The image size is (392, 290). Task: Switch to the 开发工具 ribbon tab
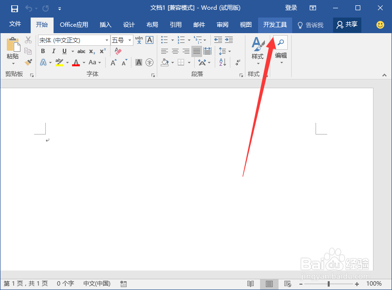[x=275, y=25]
